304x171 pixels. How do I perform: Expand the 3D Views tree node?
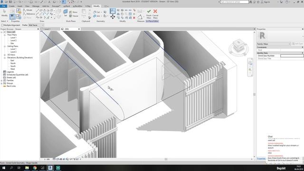5,55
